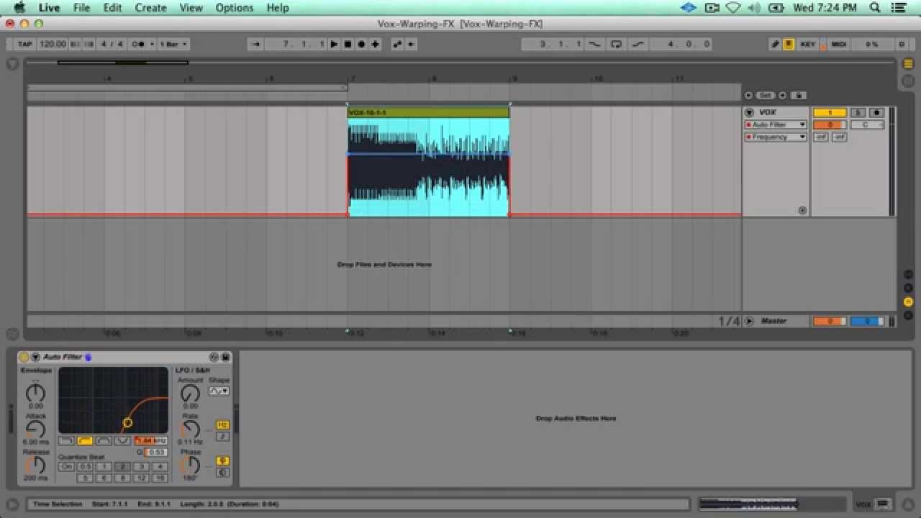
Task: Select the draw mode pencil tool
Action: (775, 44)
